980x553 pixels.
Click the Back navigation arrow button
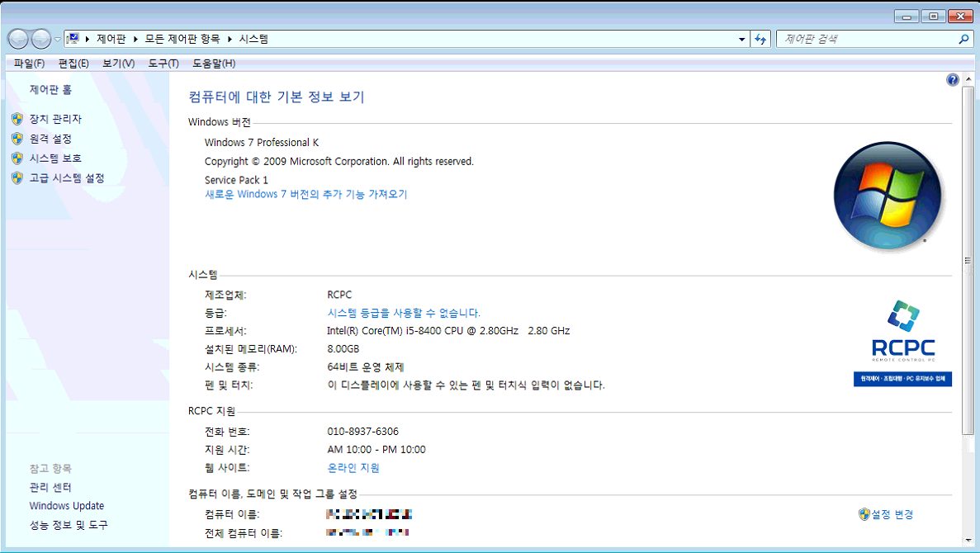pos(18,39)
